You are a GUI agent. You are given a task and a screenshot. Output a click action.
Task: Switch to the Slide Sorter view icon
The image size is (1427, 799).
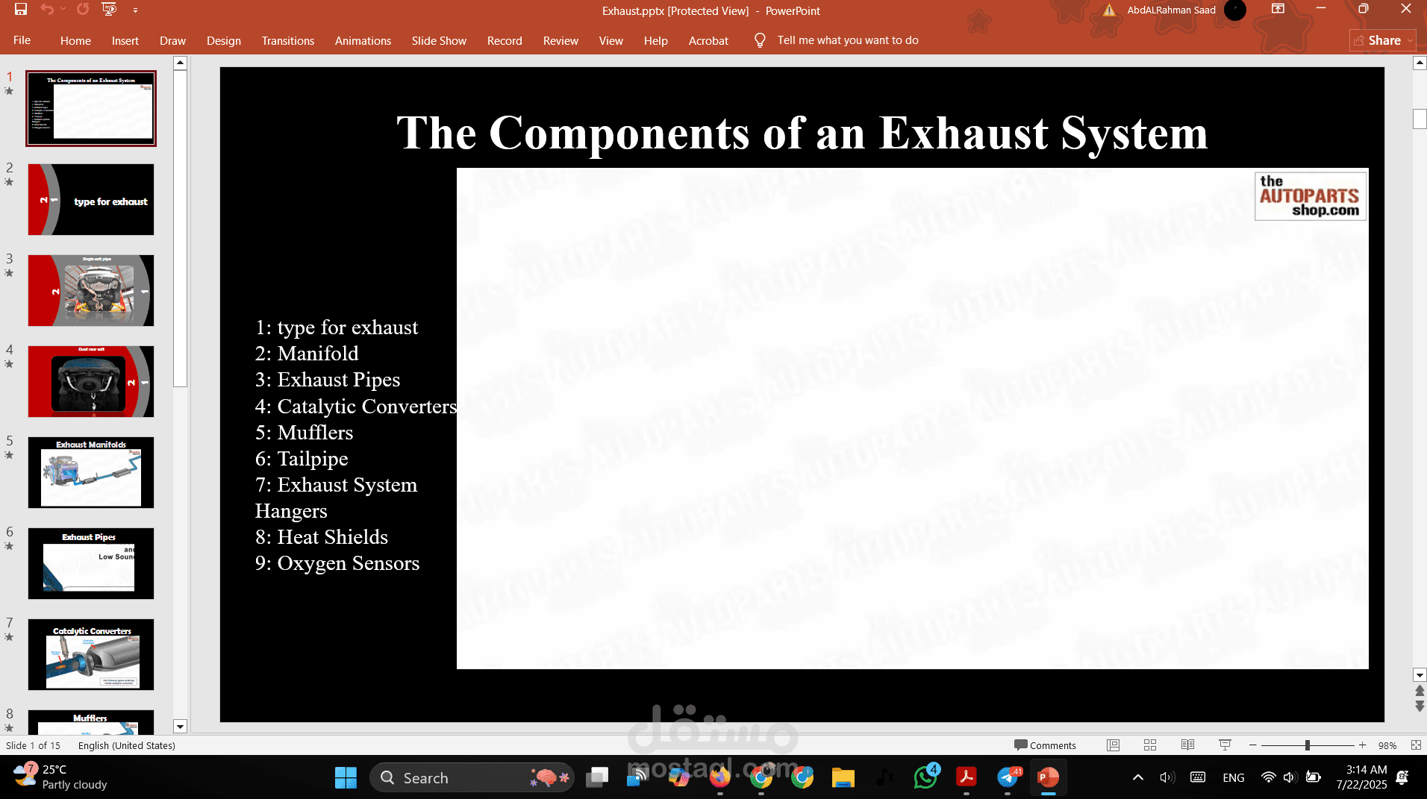coord(1150,745)
